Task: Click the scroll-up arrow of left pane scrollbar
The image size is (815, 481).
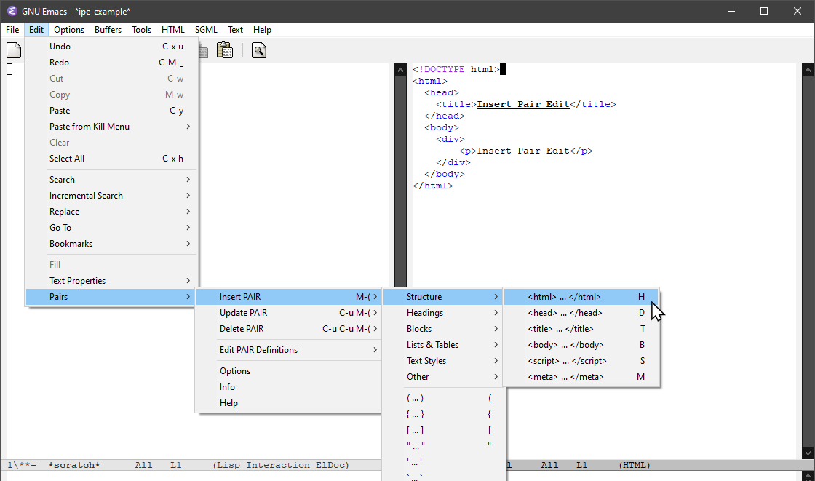Action: [x=400, y=70]
